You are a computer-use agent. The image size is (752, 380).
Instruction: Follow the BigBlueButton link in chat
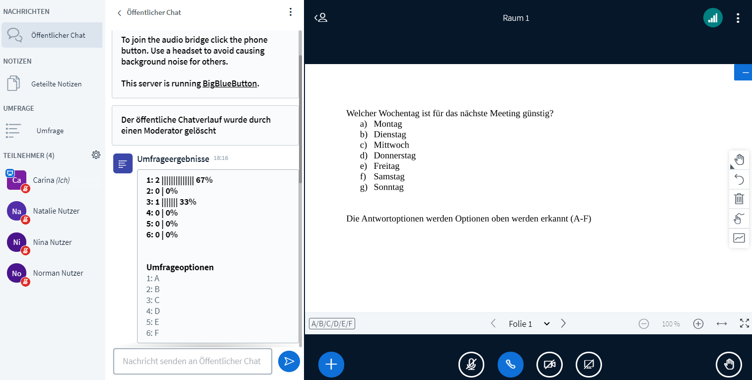pyautogui.click(x=229, y=83)
